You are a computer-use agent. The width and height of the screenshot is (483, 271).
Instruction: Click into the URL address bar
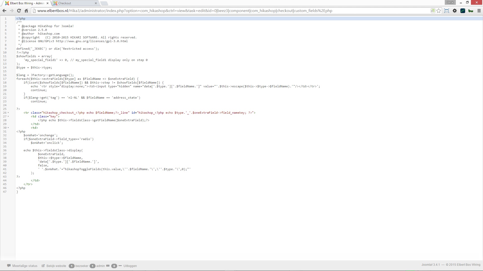point(226,11)
